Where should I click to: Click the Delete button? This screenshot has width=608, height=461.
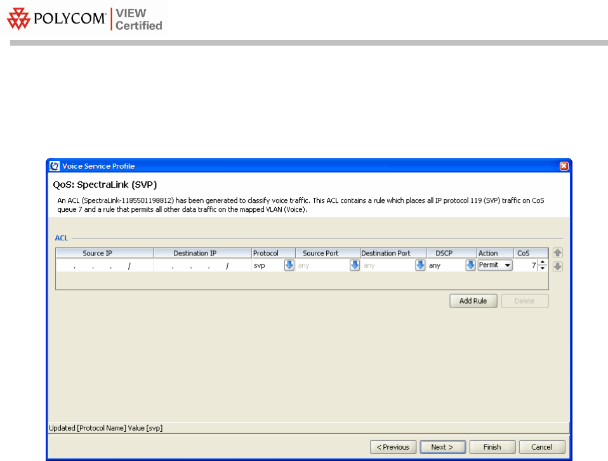tap(525, 301)
